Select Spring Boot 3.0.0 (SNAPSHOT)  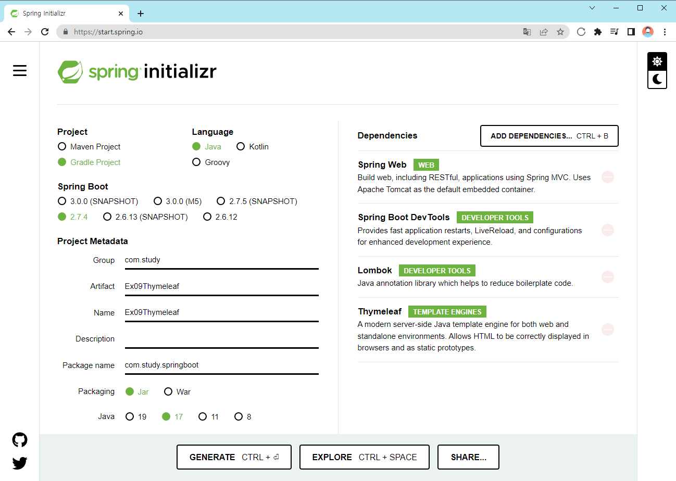click(98, 201)
